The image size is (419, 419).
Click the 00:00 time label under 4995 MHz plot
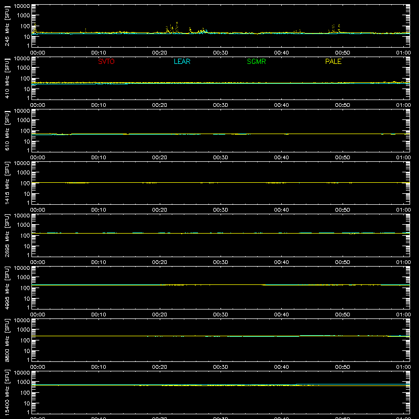tap(38, 315)
